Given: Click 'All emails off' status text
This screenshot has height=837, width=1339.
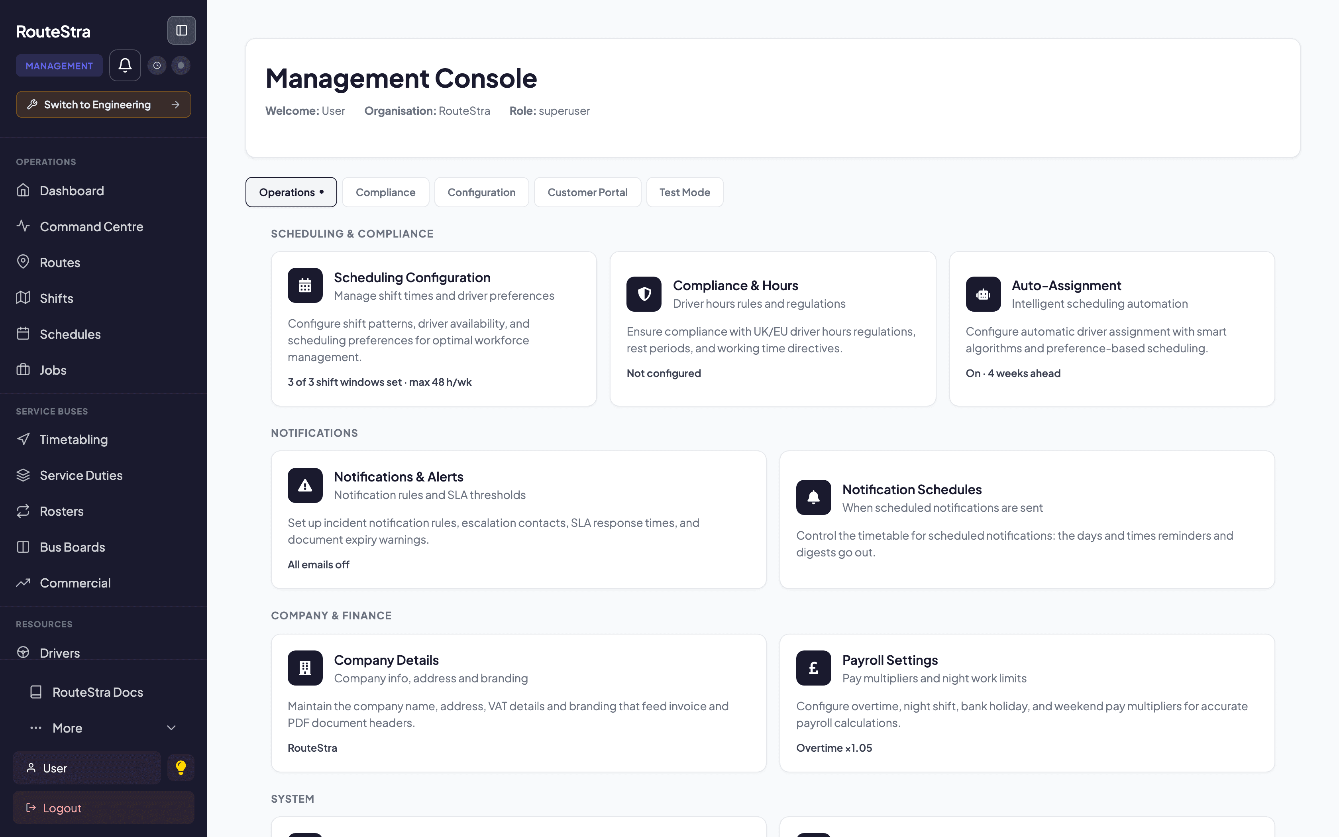Looking at the screenshot, I should (x=318, y=565).
